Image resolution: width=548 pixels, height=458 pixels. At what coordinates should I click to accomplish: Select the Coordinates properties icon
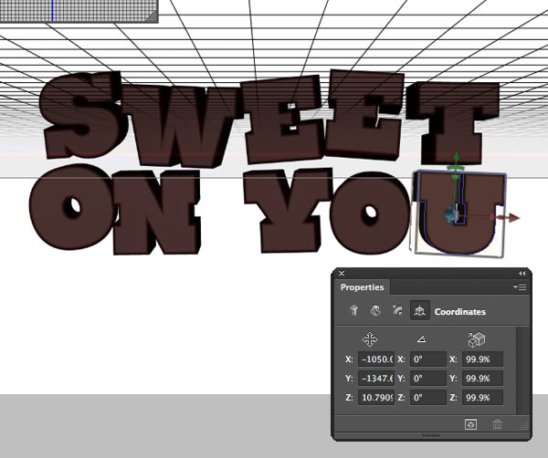(x=419, y=310)
